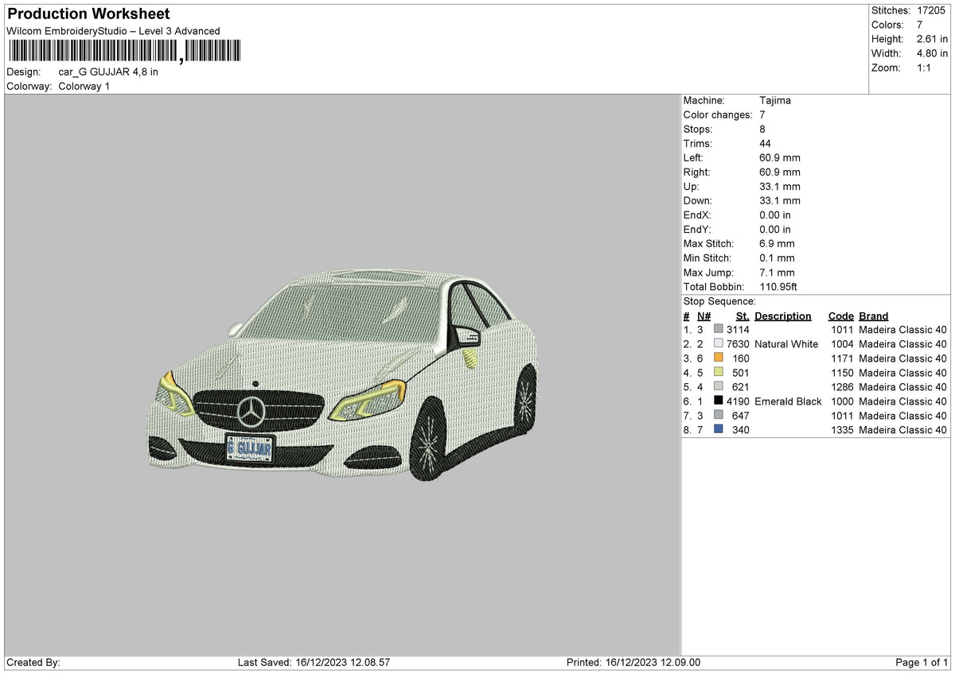Click stitch count 7630 in stop sequence

(x=738, y=343)
